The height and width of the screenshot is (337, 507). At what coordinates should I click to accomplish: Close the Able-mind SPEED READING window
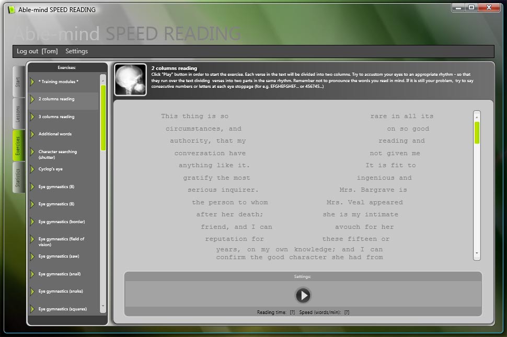coord(489,7)
